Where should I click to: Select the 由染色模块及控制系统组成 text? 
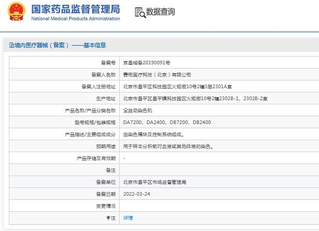154,134
